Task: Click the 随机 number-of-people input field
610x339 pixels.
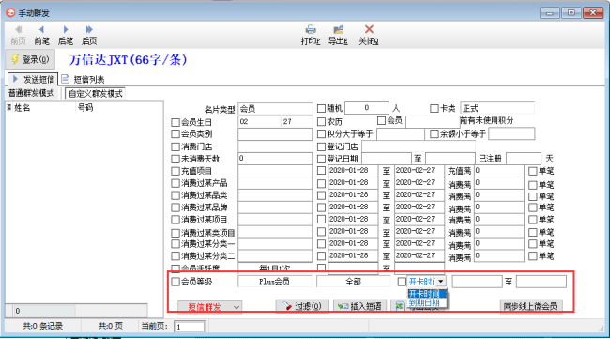Action: click(366, 108)
